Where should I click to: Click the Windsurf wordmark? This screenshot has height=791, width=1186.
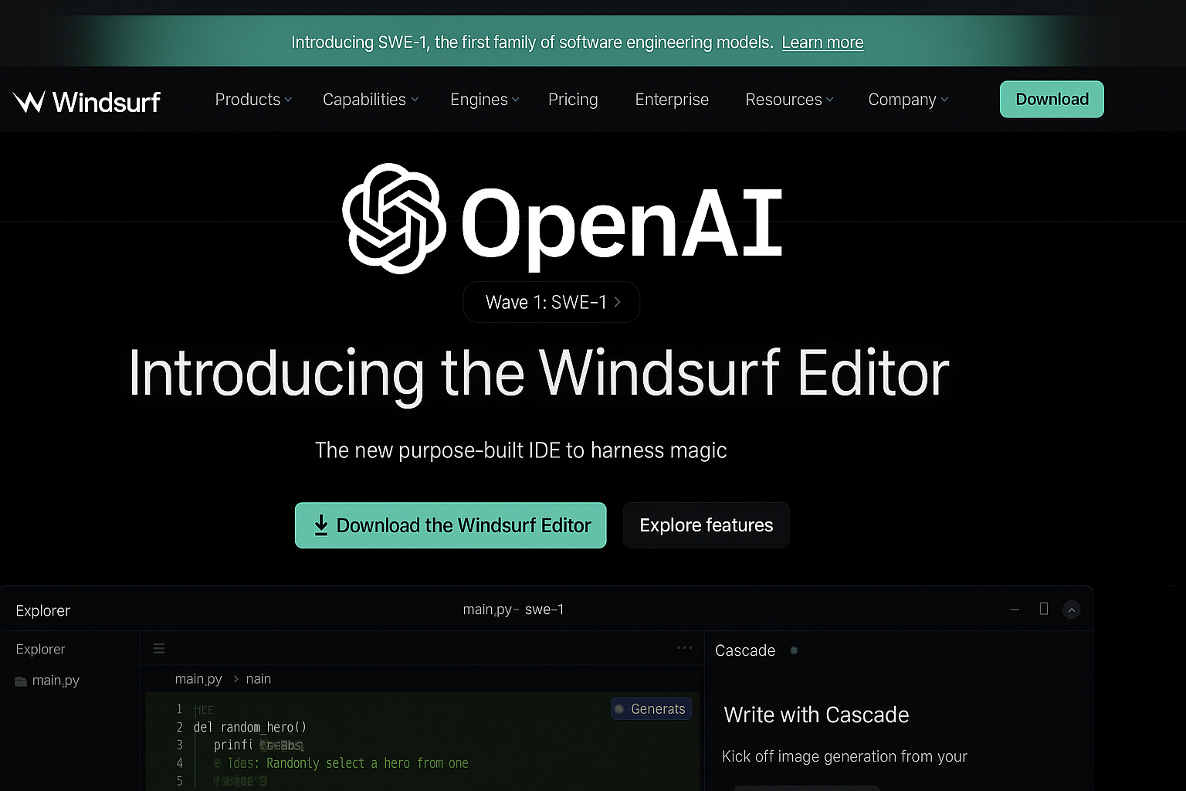107,102
